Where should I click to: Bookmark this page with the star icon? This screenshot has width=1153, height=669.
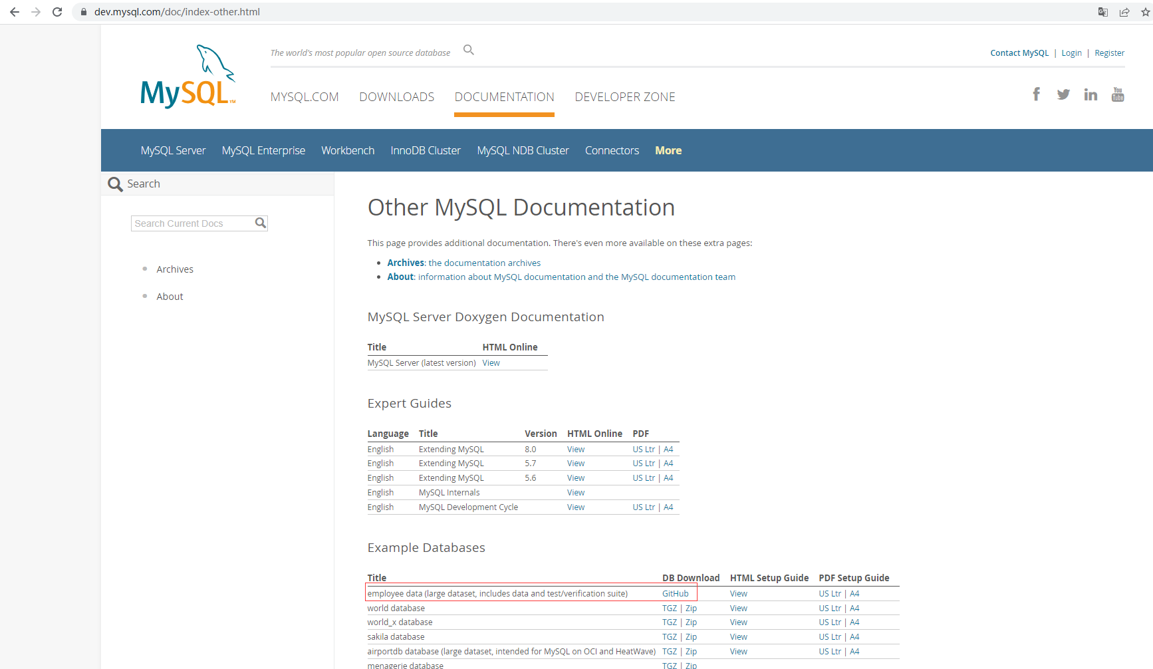coord(1146,12)
